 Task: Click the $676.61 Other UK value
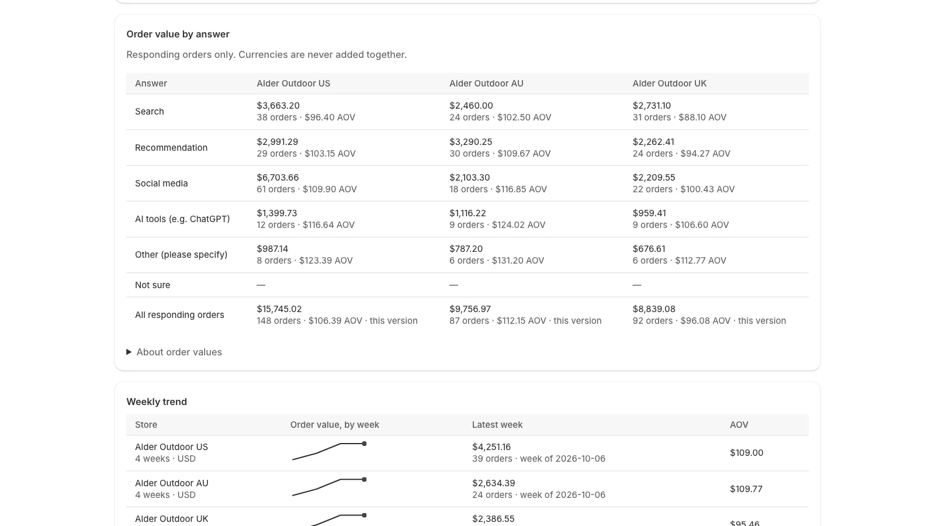tap(649, 249)
